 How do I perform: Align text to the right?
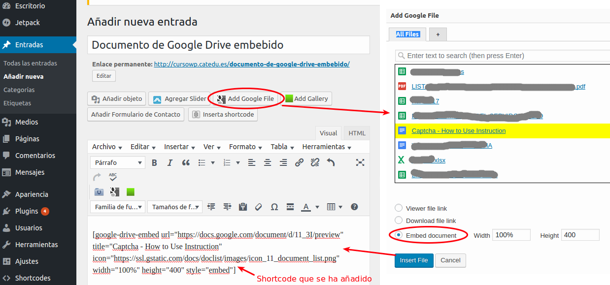[283, 162]
